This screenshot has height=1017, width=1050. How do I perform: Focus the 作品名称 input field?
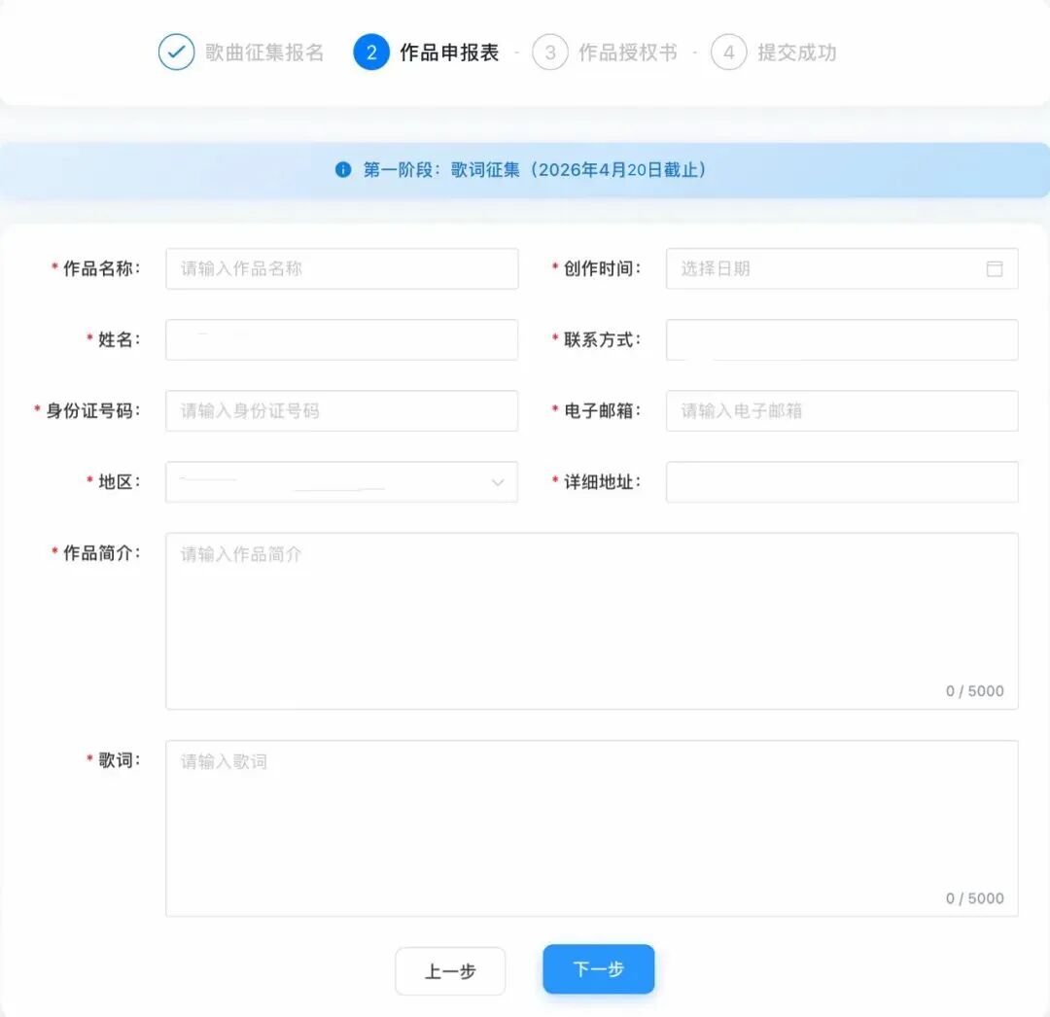341,269
